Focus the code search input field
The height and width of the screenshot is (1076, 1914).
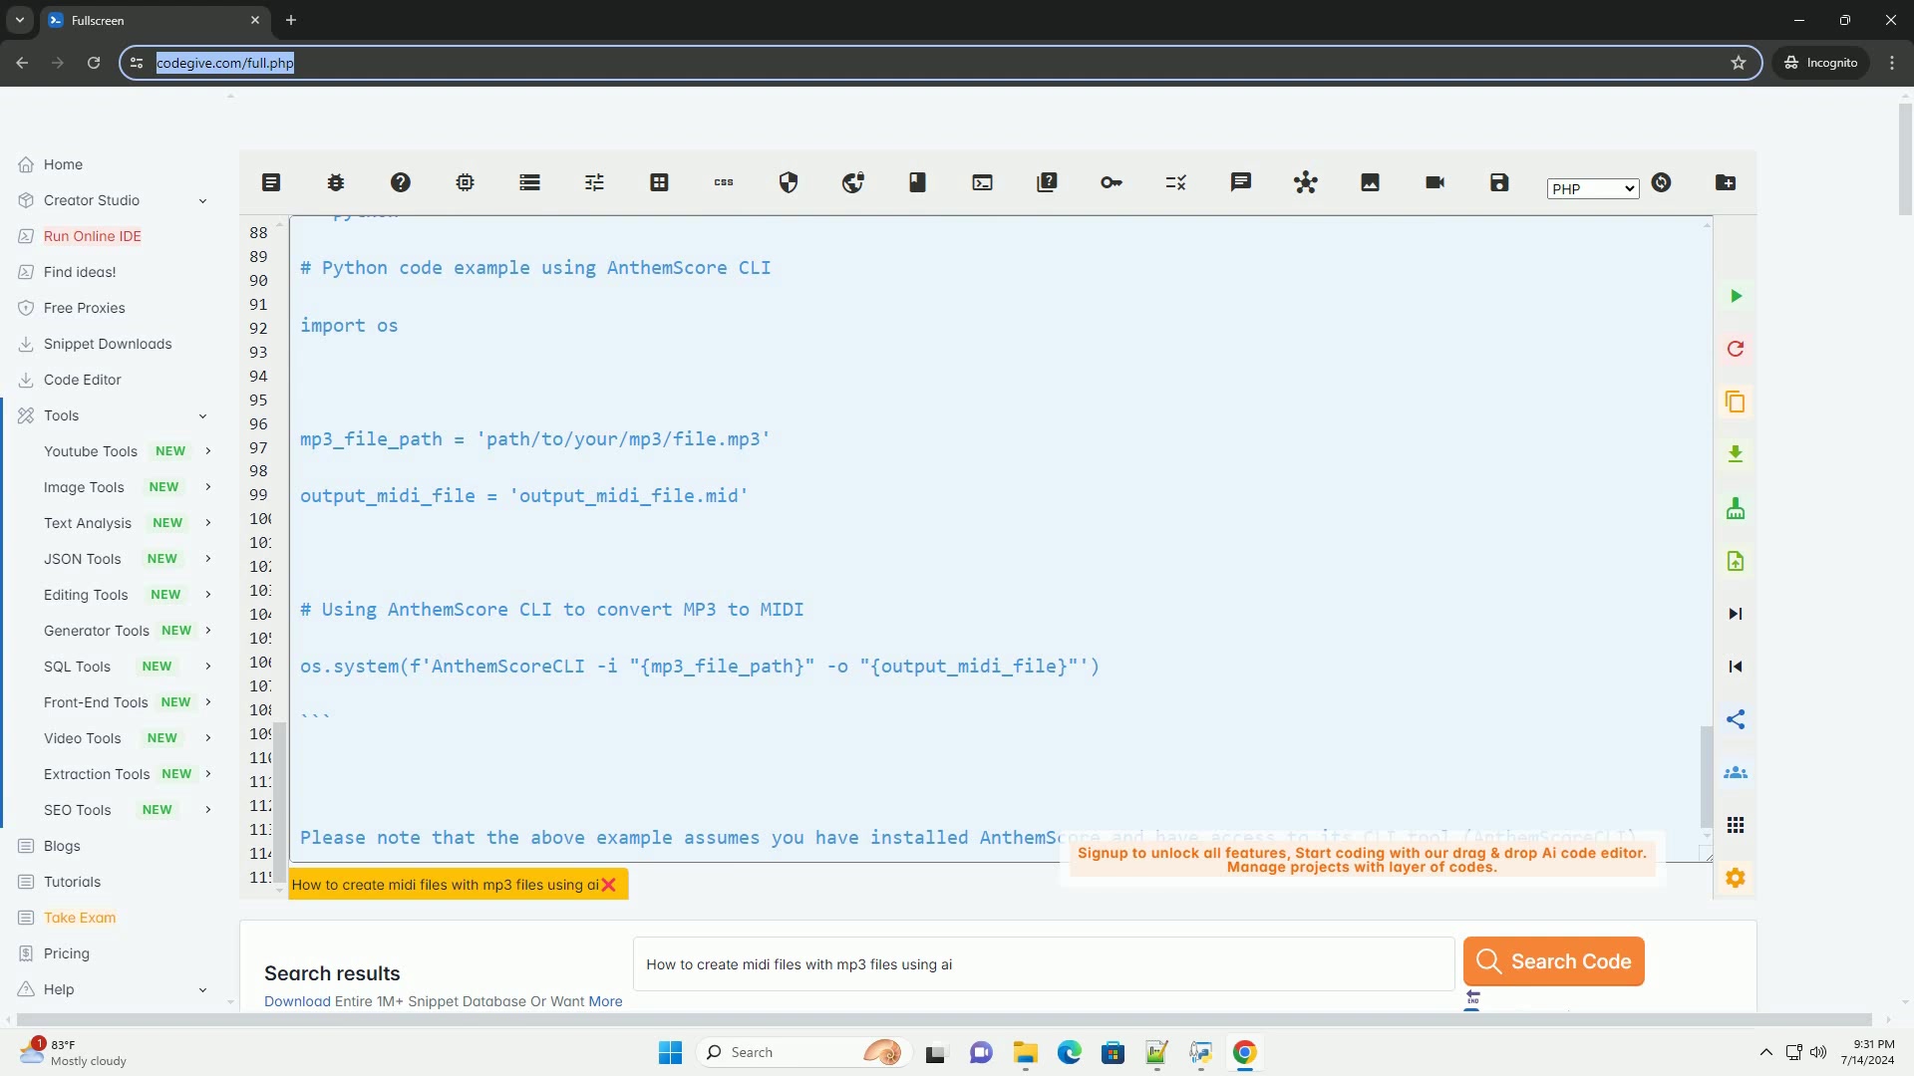[1044, 964]
